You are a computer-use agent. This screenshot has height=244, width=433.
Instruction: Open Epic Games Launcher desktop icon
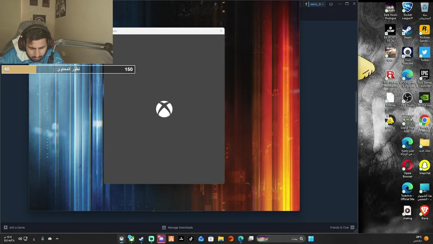(x=425, y=79)
